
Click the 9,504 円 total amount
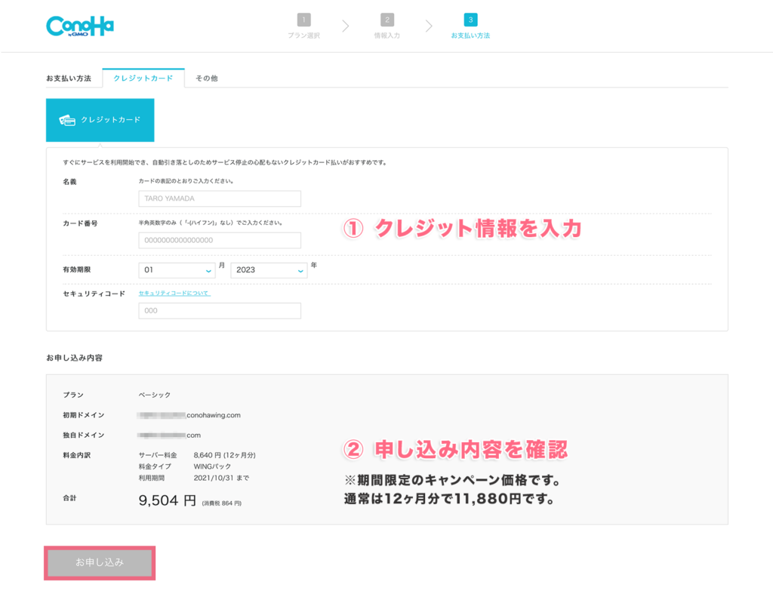coord(167,500)
